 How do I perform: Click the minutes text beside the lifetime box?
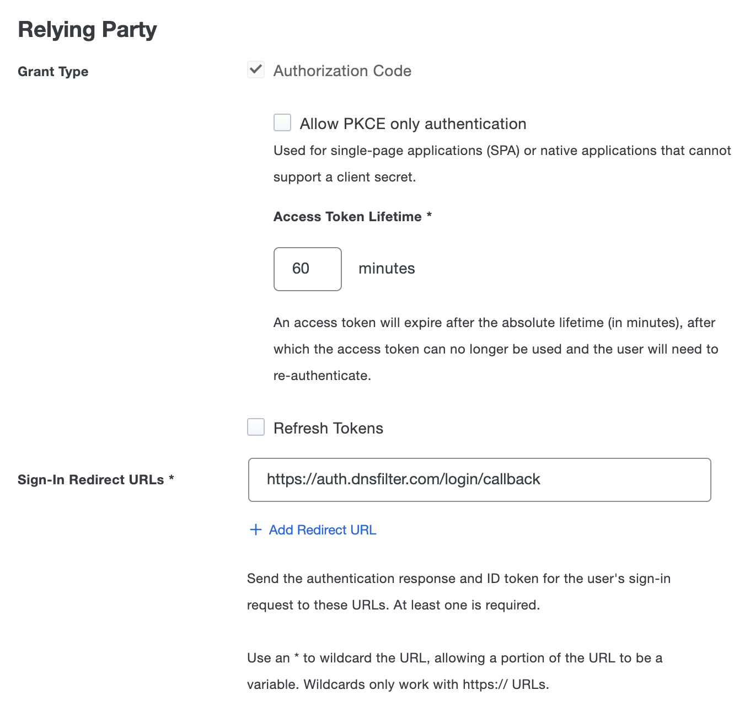tap(387, 269)
